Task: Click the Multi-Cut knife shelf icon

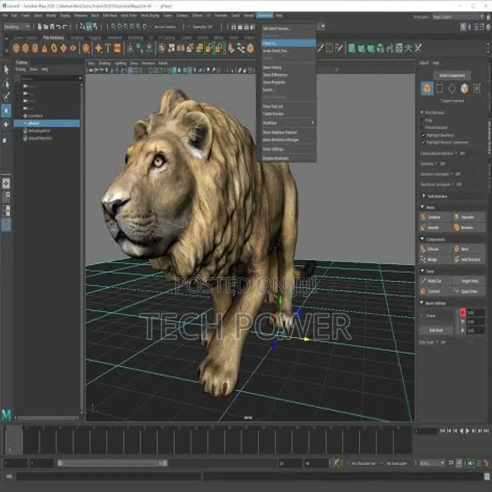Action: 320,48
